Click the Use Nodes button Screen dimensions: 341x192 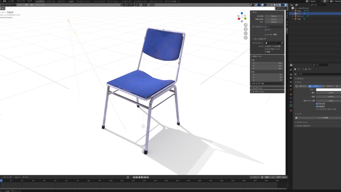point(318,118)
